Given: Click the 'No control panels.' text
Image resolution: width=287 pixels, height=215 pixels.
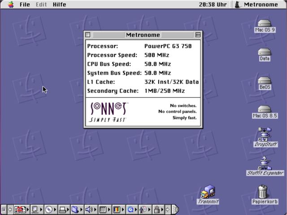Looking at the screenshot, I should coord(178,111).
